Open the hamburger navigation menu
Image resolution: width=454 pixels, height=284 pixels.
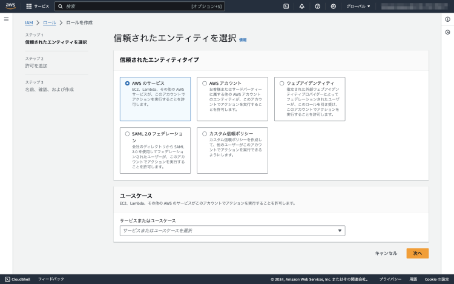pos(7,19)
